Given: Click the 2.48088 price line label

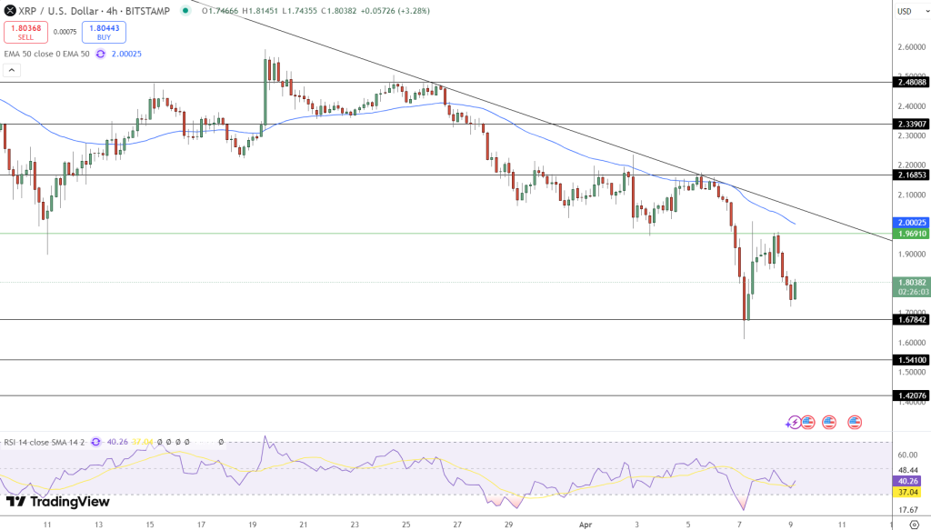Looking at the screenshot, I should tap(911, 83).
